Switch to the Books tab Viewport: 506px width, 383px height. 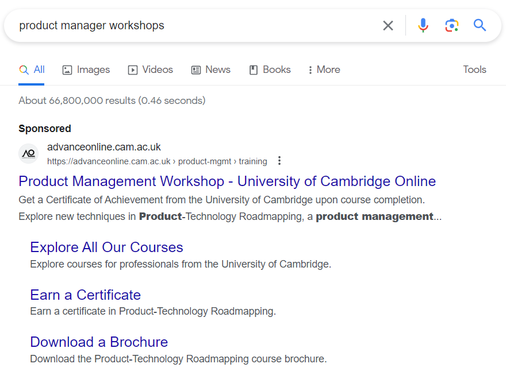click(x=270, y=69)
